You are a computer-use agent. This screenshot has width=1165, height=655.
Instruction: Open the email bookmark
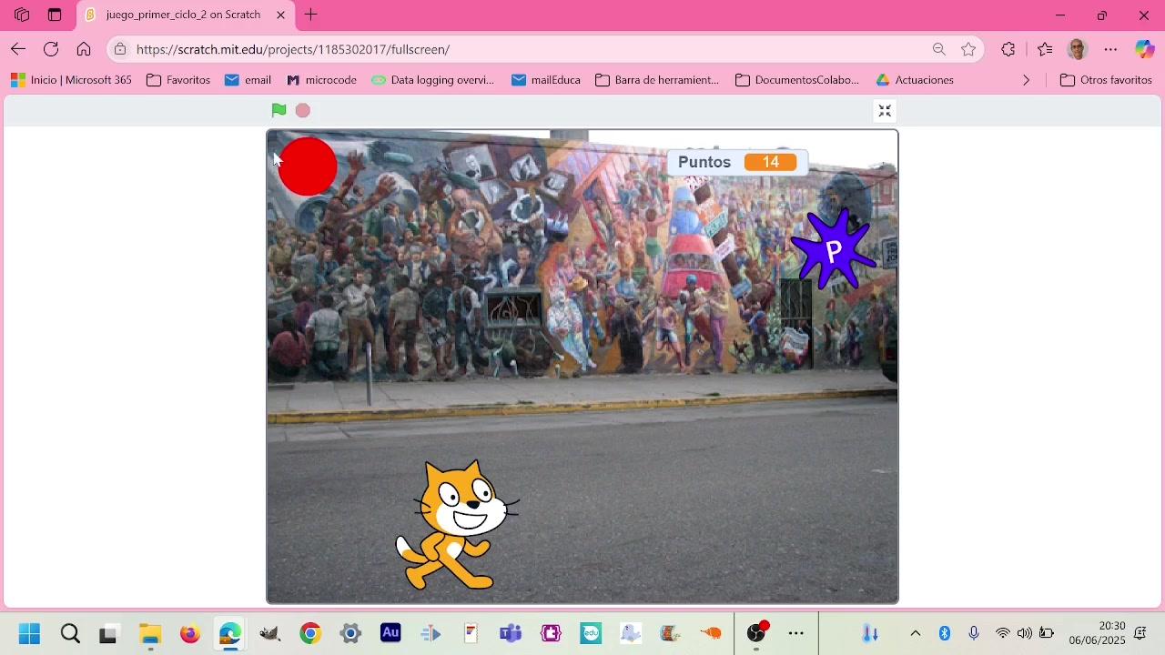248,80
